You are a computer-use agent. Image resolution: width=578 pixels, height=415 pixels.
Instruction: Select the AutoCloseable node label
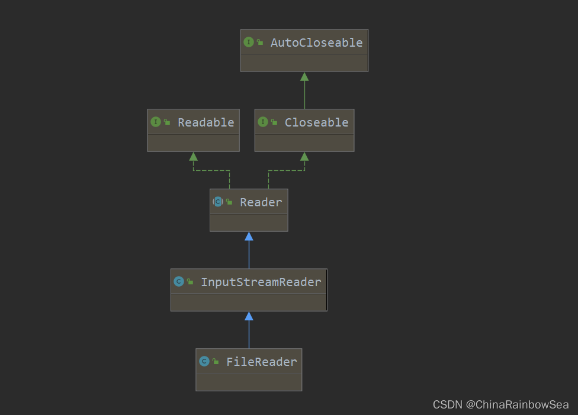pos(316,43)
